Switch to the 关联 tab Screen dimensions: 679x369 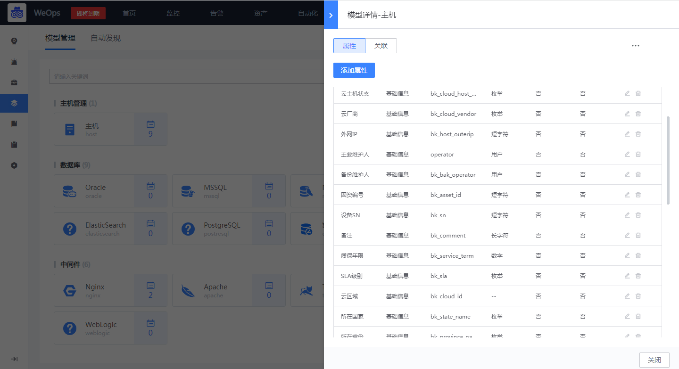pyautogui.click(x=381, y=46)
